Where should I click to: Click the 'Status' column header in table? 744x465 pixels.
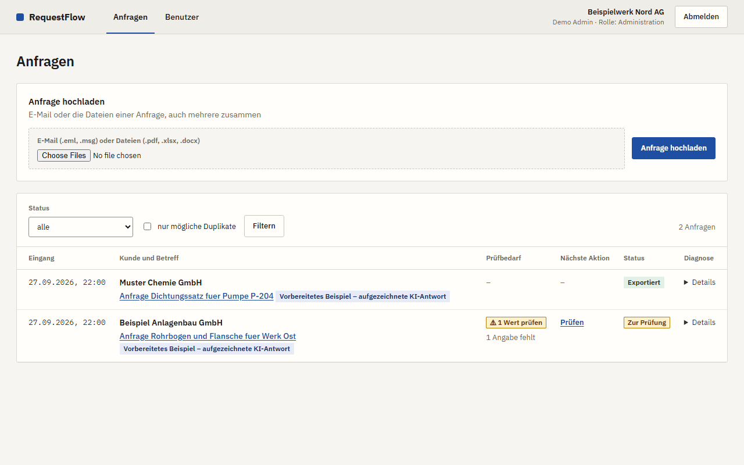click(x=634, y=258)
